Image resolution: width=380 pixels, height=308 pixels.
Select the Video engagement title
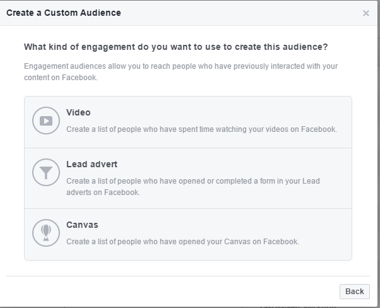pyautogui.click(x=78, y=112)
